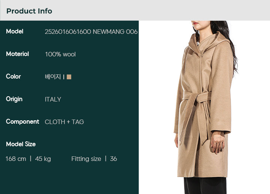Click the Model label
270x194 pixels.
pyautogui.click(x=15, y=32)
